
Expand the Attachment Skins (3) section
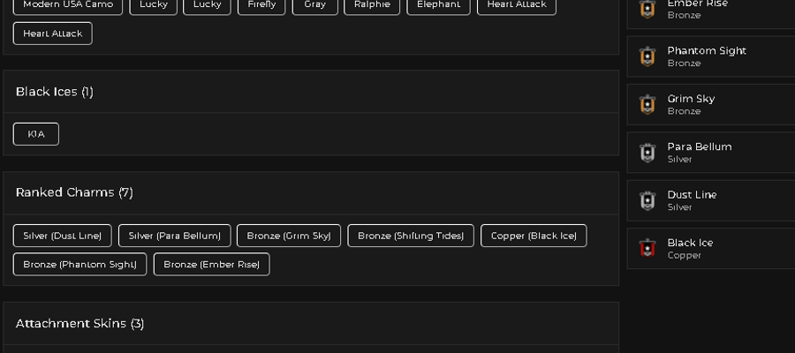pyautogui.click(x=79, y=323)
